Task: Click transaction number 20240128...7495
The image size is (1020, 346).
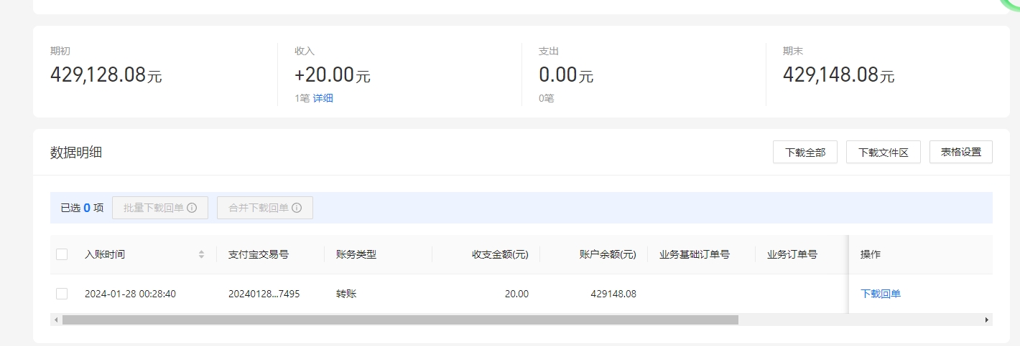Action: click(x=264, y=294)
